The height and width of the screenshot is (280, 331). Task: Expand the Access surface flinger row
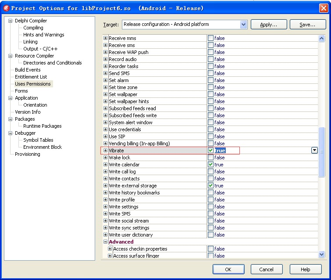click(x=110, y=256)
